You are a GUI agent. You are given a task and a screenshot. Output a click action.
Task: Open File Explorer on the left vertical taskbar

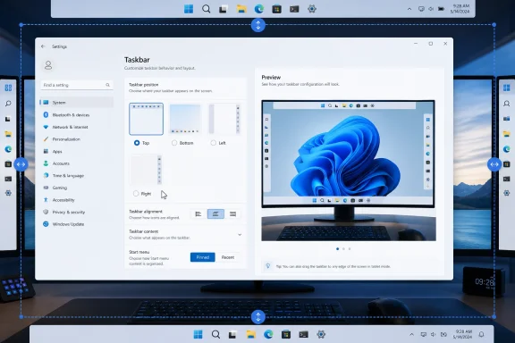(x=8, y=134)
